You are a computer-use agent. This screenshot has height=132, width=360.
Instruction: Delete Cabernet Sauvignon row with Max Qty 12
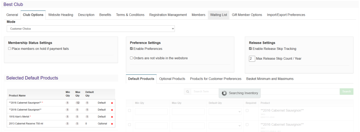(112, 103)
